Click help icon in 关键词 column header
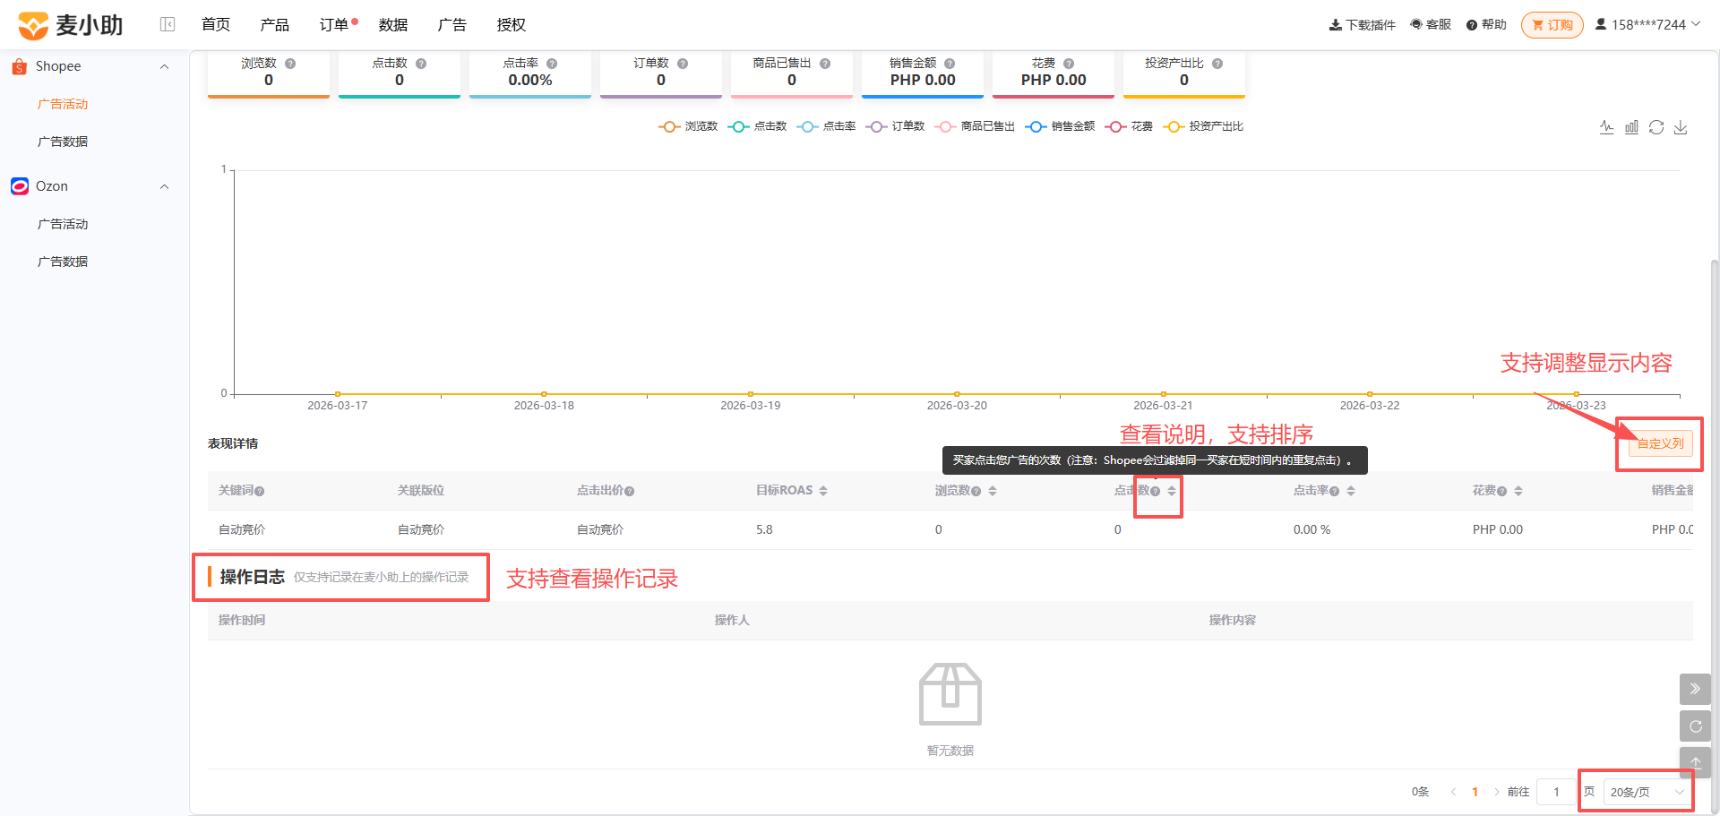The image size is (1720, 816). point(260,491)
